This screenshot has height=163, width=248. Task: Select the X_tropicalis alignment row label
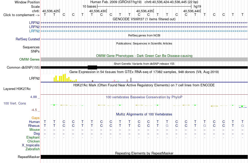pos(31,145)
